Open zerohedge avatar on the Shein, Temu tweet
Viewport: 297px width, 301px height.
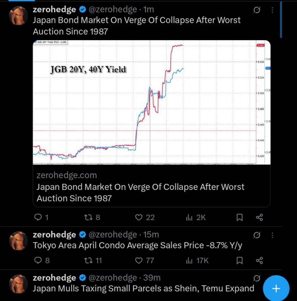tap(19, 284)
